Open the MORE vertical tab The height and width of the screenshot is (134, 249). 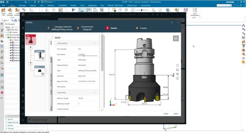click(51, 60)
